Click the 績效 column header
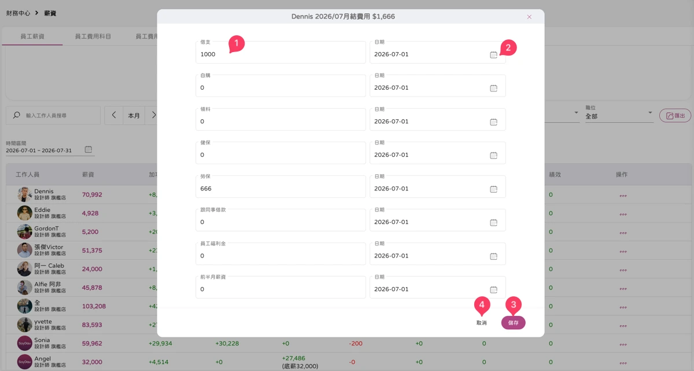694x371 pixels. point(555,174)
